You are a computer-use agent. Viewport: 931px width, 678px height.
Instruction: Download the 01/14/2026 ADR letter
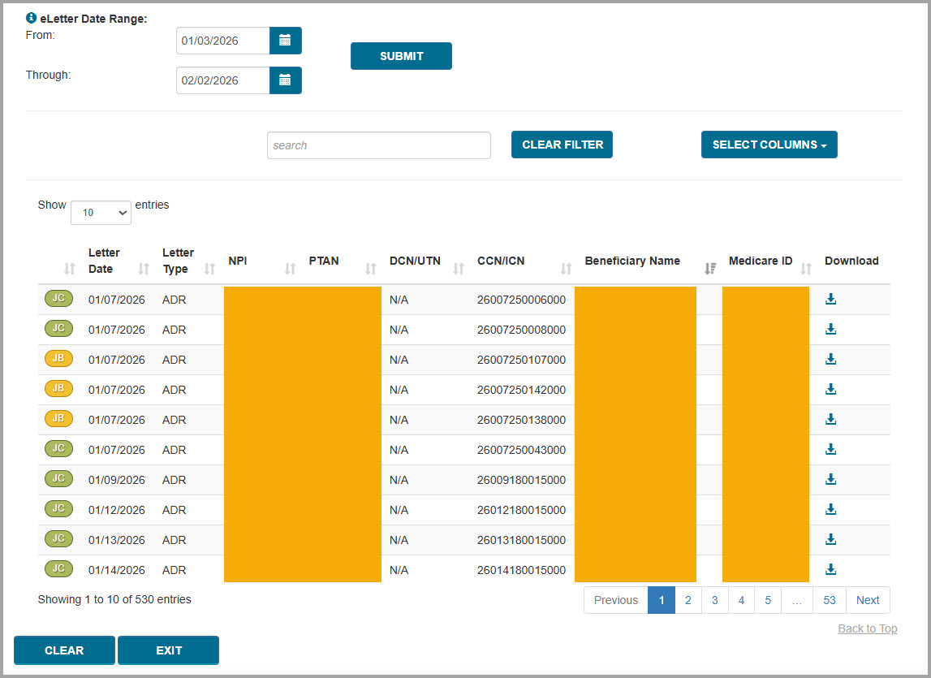coord(830,570)
